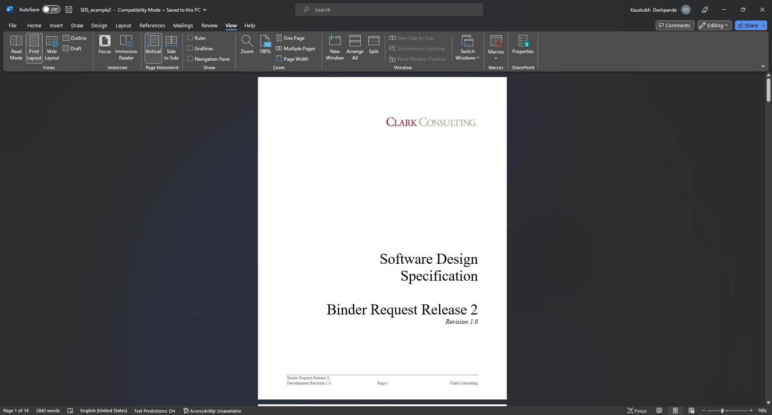Open the Layout tab

click(123, 25)
